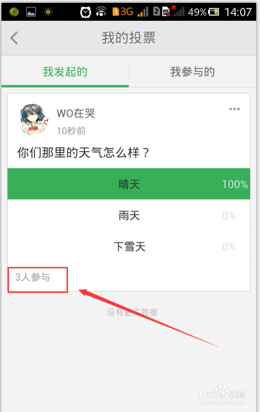Tap the WO在哭 username

point(76,114)
